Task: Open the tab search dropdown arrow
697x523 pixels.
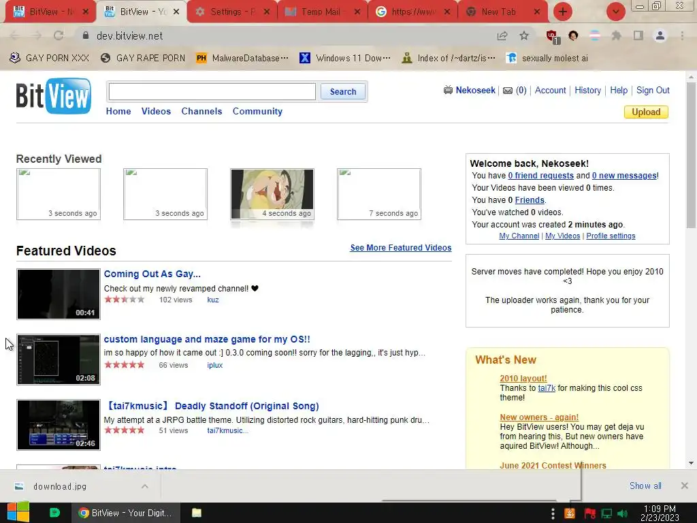Action: (x=615, y=12)
